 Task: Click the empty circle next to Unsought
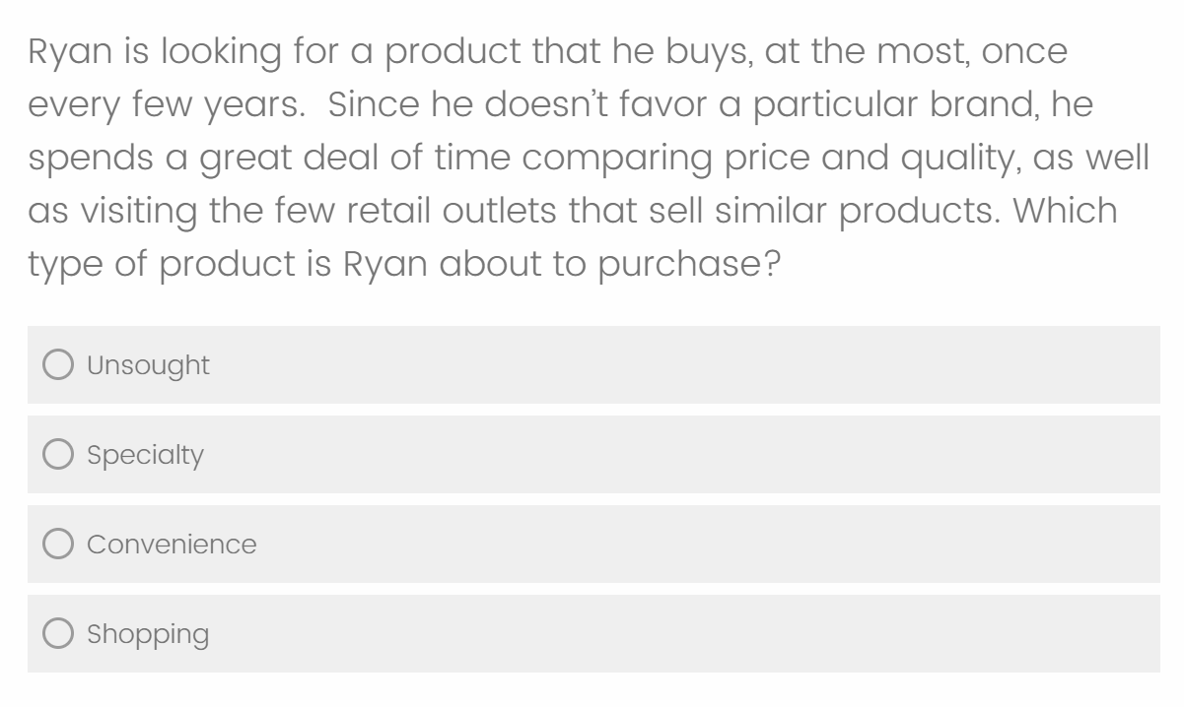[57, 364]
